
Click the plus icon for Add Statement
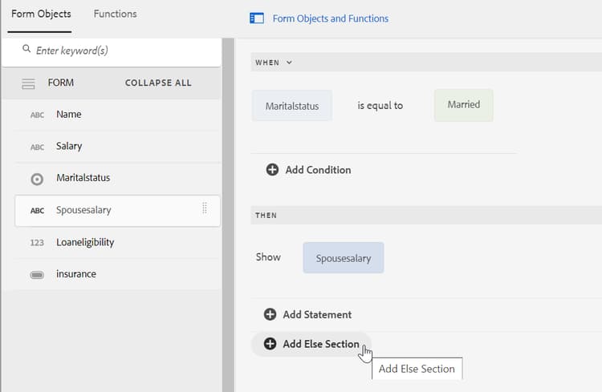pyautogui.click(x=270, y=314)
